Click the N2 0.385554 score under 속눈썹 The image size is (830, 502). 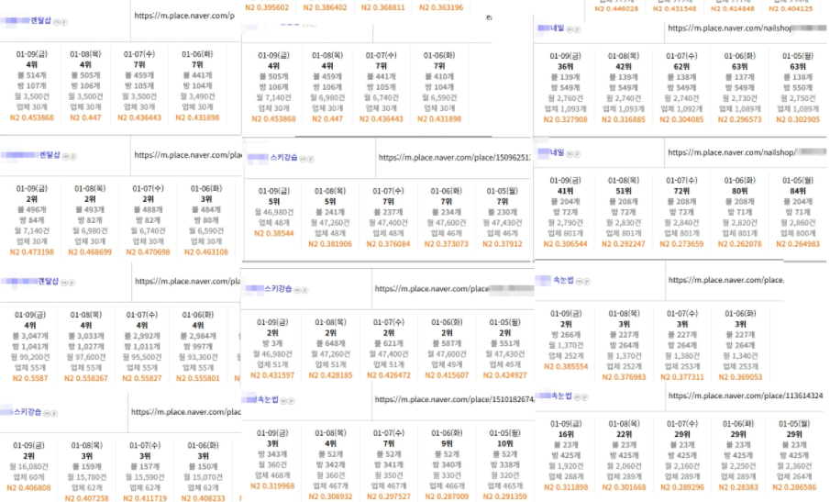click(568, 365)
